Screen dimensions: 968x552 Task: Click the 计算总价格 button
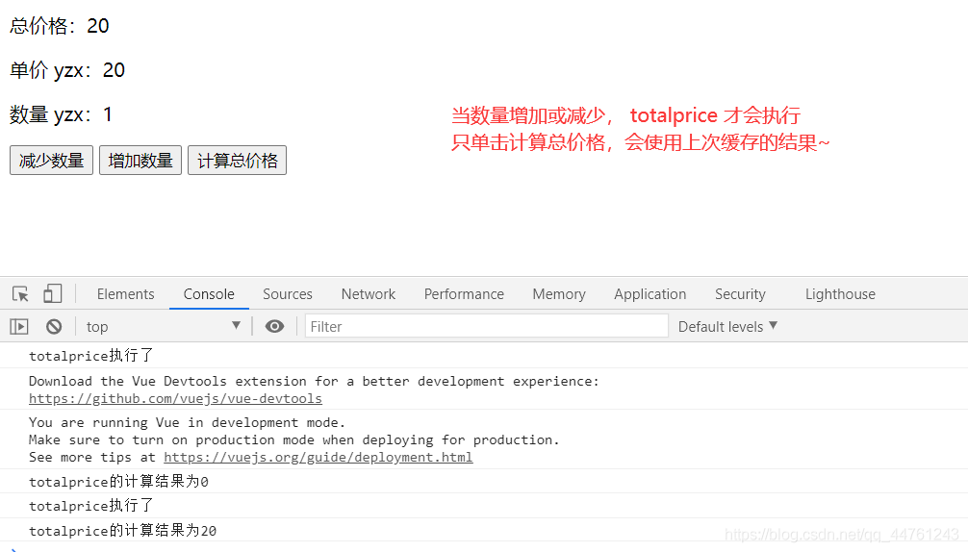click(x=237, y=161)
